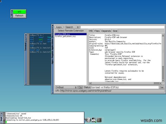Select firefox_getLatest.tcz in extension list

pyautogui.click(x=71, y=37)
